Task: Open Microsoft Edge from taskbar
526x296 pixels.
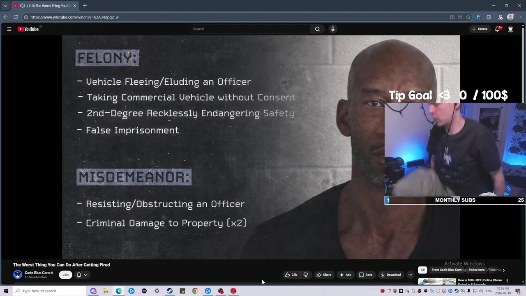Action: pos(118,291)
